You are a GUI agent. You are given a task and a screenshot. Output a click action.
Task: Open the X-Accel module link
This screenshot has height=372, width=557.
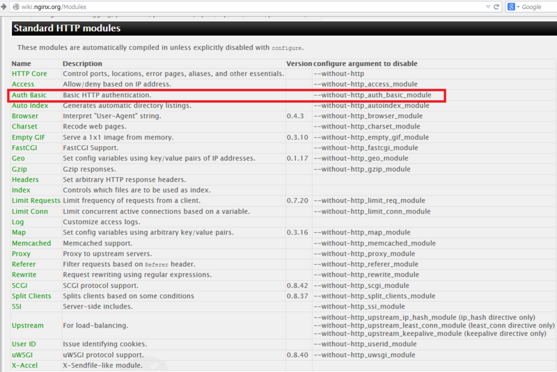24,366
